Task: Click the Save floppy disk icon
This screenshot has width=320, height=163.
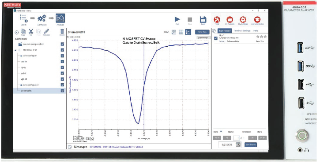Action: (x=203, y=20)
